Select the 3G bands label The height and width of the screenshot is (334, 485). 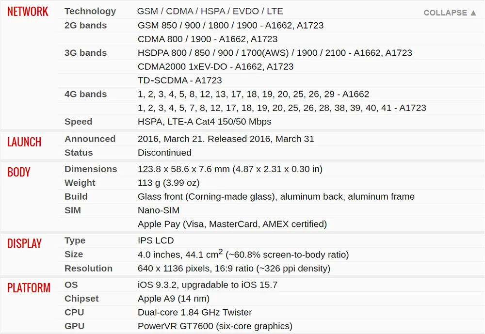point(85,53)
